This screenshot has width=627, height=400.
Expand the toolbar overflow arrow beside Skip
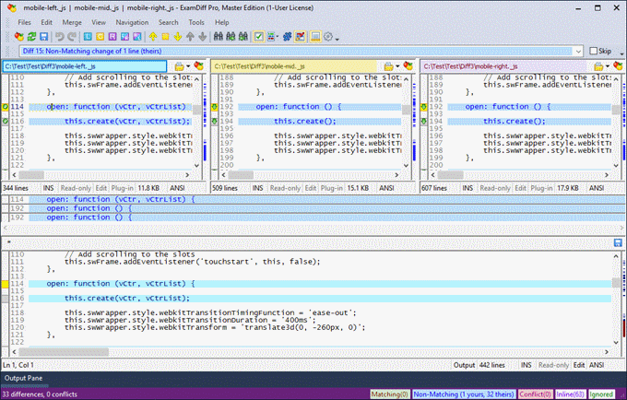pyautogui.click(x=621, y=53)
